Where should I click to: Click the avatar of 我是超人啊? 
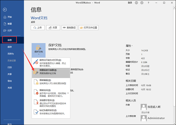[x=144, y=107]
